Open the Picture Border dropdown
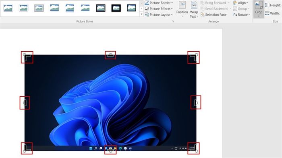282x158 pixels. 159,3
